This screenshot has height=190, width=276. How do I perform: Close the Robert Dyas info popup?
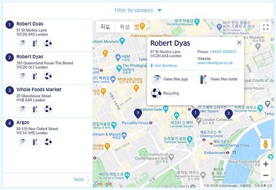coord(239,42)
